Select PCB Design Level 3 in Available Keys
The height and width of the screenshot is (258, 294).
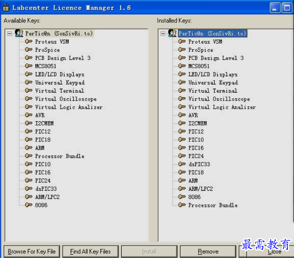tap(63, 58)
